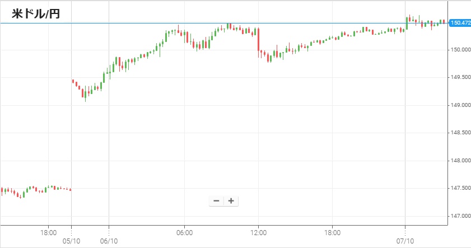Click the 149.500 price axis label
Viewport: 471px width, 248px height.
tap(459, 78)
